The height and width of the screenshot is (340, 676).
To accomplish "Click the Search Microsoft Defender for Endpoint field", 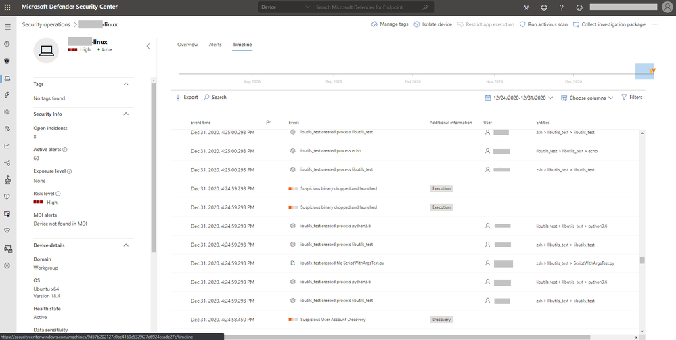I will tap(367, 7).
